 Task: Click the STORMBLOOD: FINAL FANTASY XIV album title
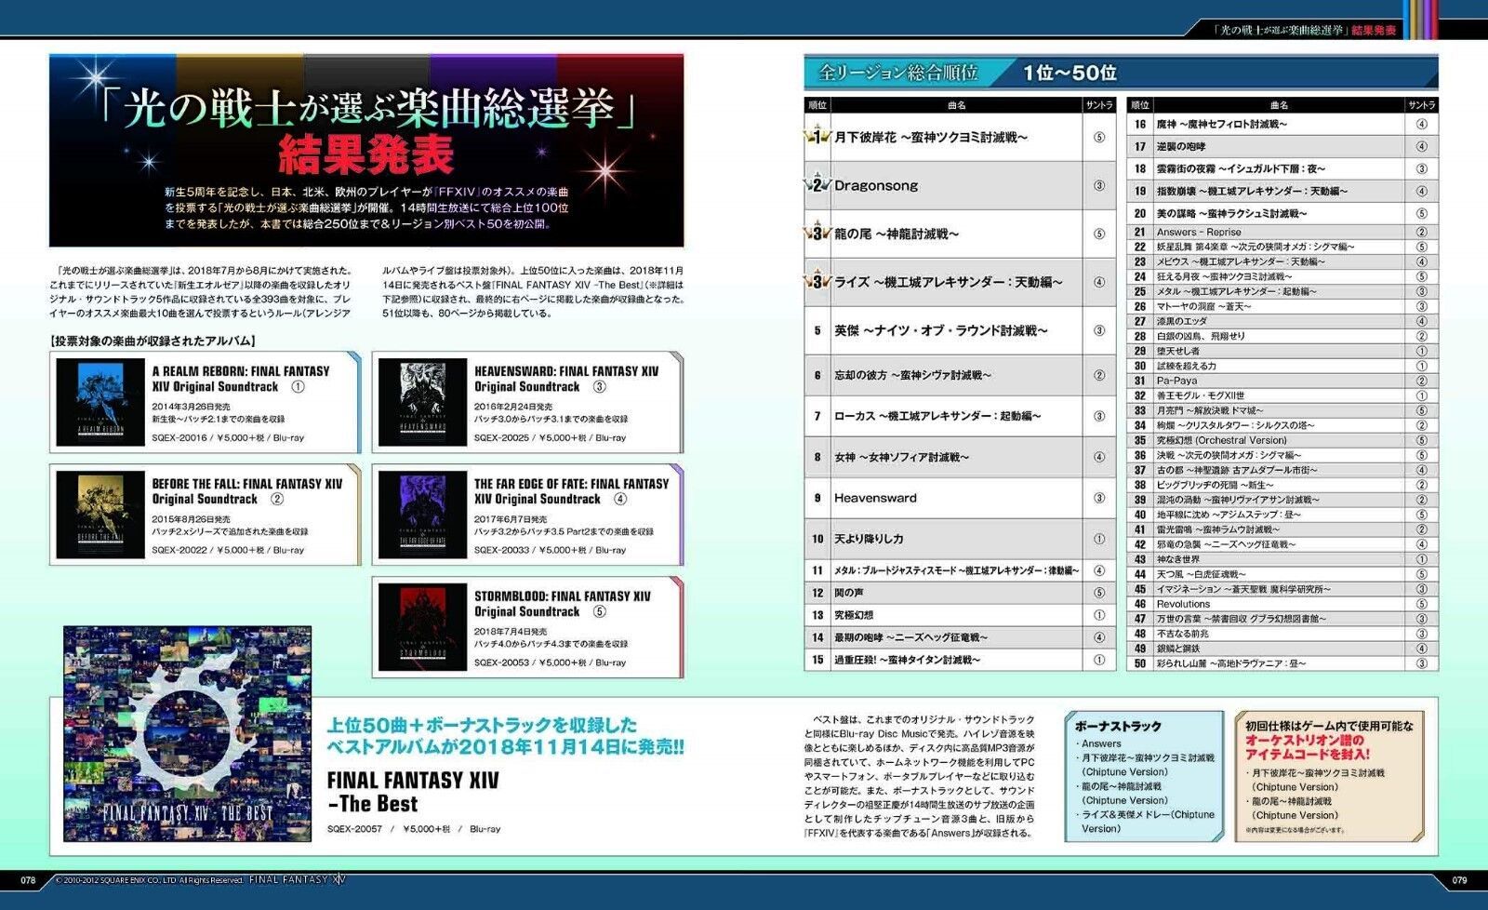(x=562, y=604)
